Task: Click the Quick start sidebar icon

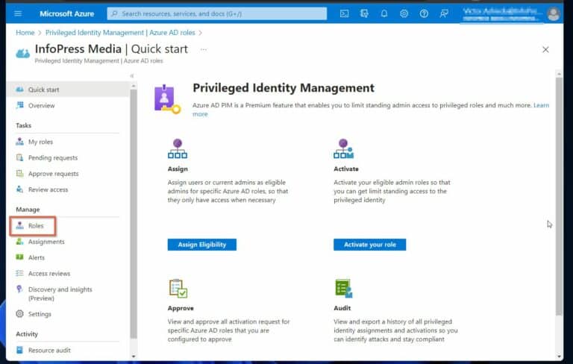Action: (x=19, y=90)
